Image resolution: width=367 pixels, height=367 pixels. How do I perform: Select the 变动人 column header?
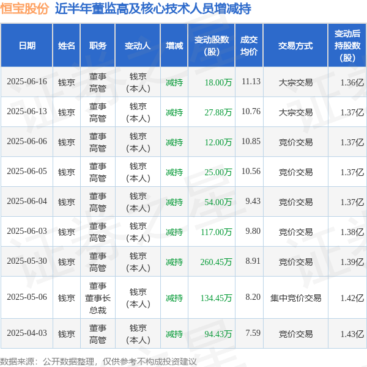(138, 45)
